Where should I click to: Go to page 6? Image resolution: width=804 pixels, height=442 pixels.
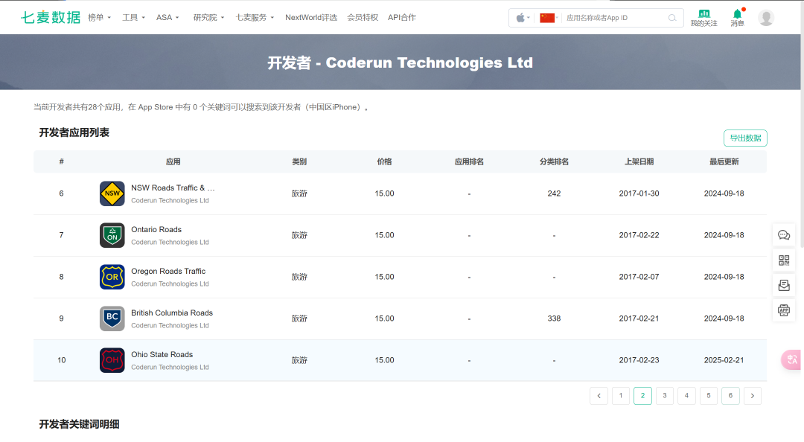pos(731,395)
